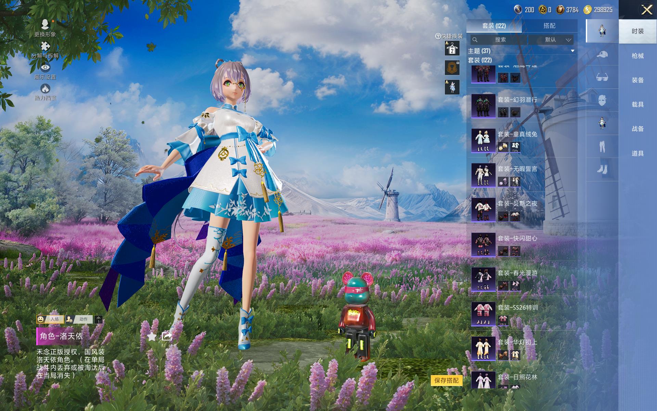Image resolution: width=657 pixels, height=411 pixels.
Task: Click the lightning coin currency showing 298925
Action: [588, 10]
